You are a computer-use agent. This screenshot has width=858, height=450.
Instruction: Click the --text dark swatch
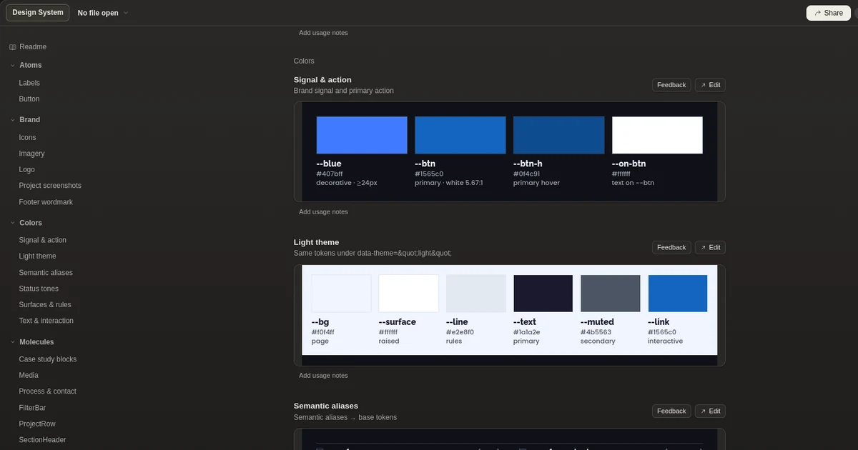pyautogui.click(x=543, y=294)
